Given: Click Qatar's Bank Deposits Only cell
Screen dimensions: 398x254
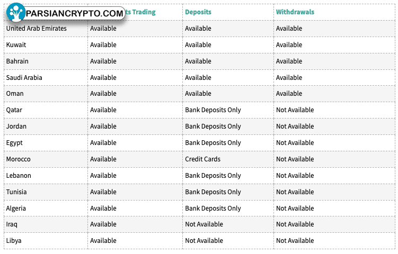Looking at the screenshot, I should coord(213,110).
